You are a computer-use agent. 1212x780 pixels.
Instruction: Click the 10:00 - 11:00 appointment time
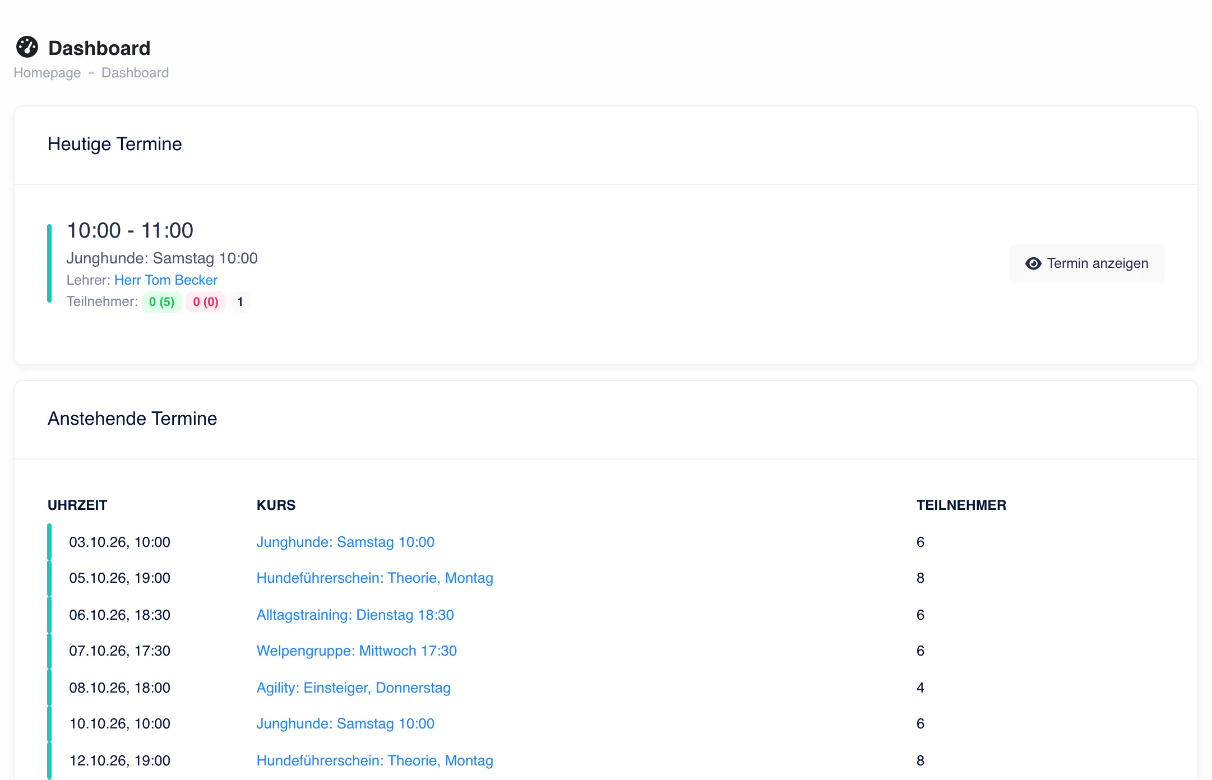tap(130, 230)
